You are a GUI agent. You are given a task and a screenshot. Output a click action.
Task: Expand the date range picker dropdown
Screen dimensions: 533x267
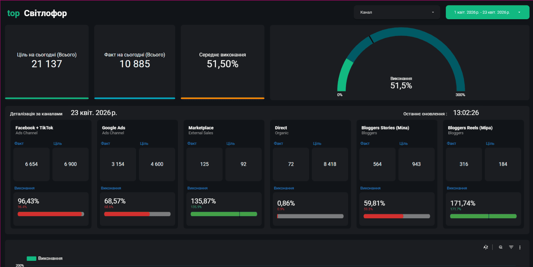487,12
